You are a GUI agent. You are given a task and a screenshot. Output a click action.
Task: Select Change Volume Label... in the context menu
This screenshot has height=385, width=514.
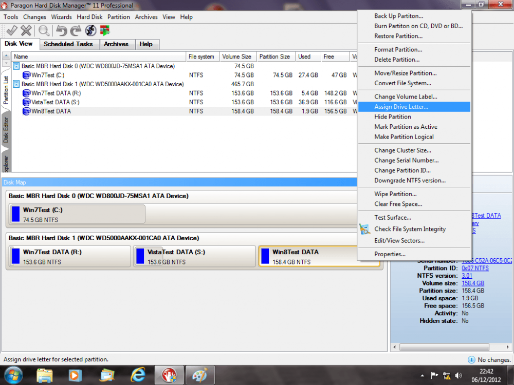(x=414, y=97)
